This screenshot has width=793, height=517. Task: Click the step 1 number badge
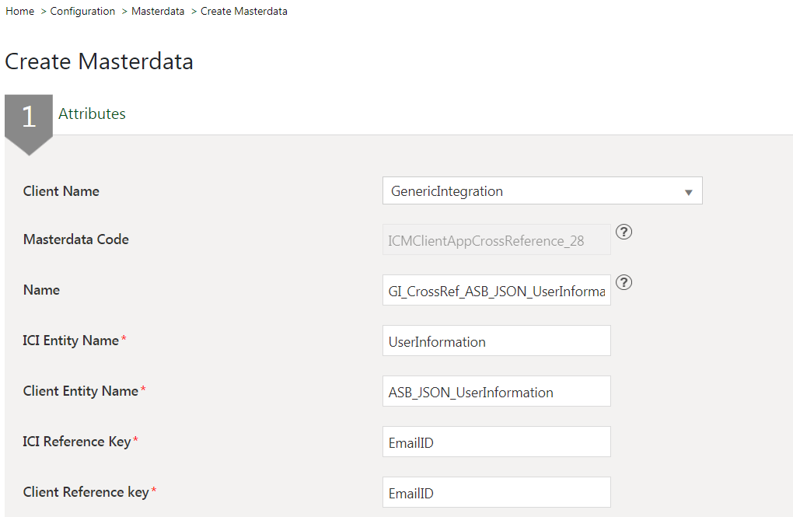tap(29, 117)
